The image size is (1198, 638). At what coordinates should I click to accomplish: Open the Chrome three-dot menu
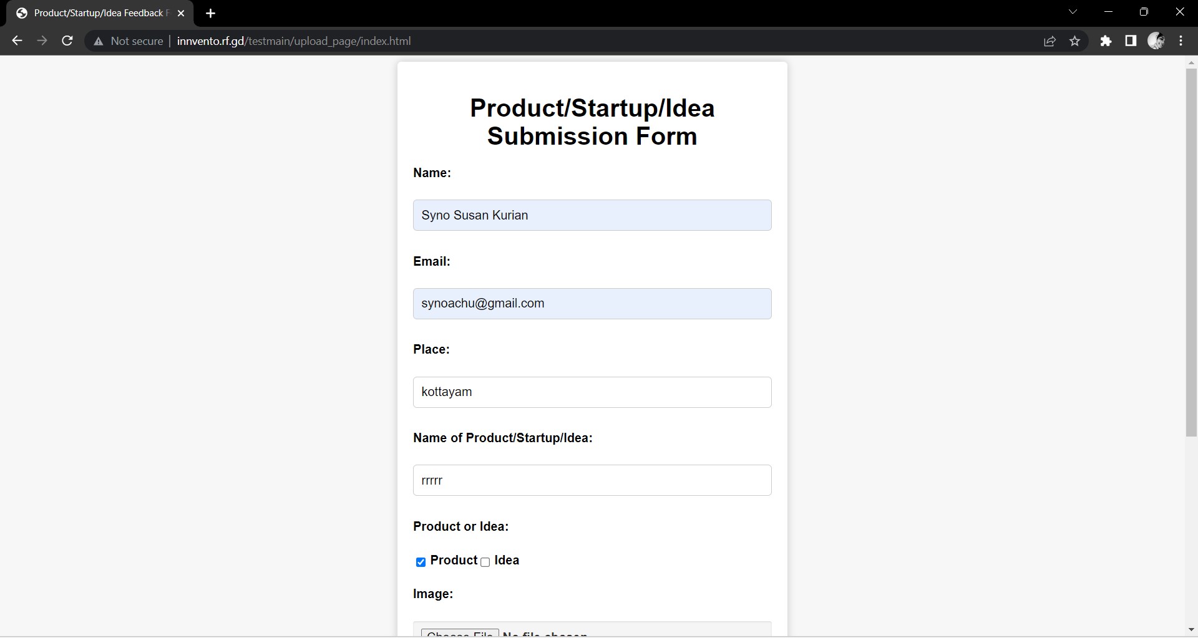tap(1181, 41)
